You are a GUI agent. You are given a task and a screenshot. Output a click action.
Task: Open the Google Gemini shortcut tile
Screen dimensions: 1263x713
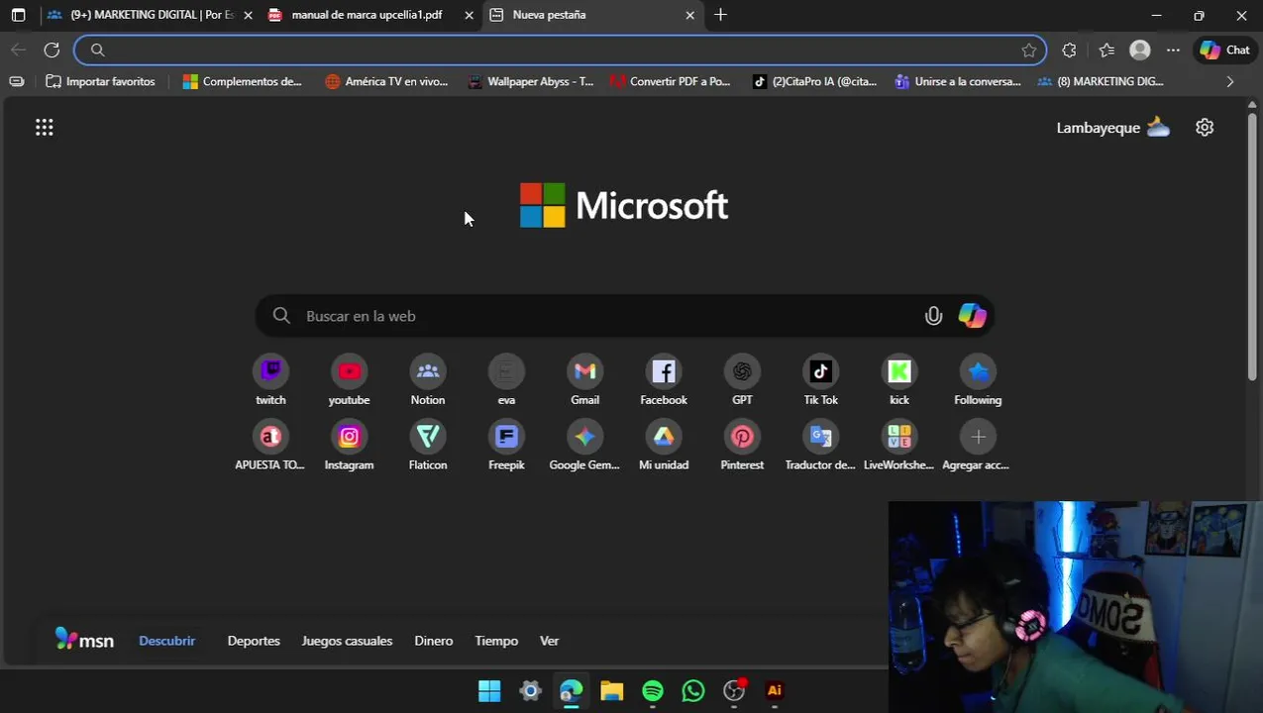(x=584, y=446)
